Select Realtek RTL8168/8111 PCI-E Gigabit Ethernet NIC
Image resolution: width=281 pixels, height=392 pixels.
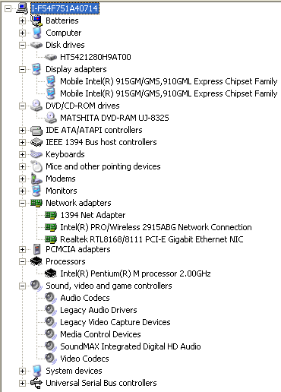(151, 239)
